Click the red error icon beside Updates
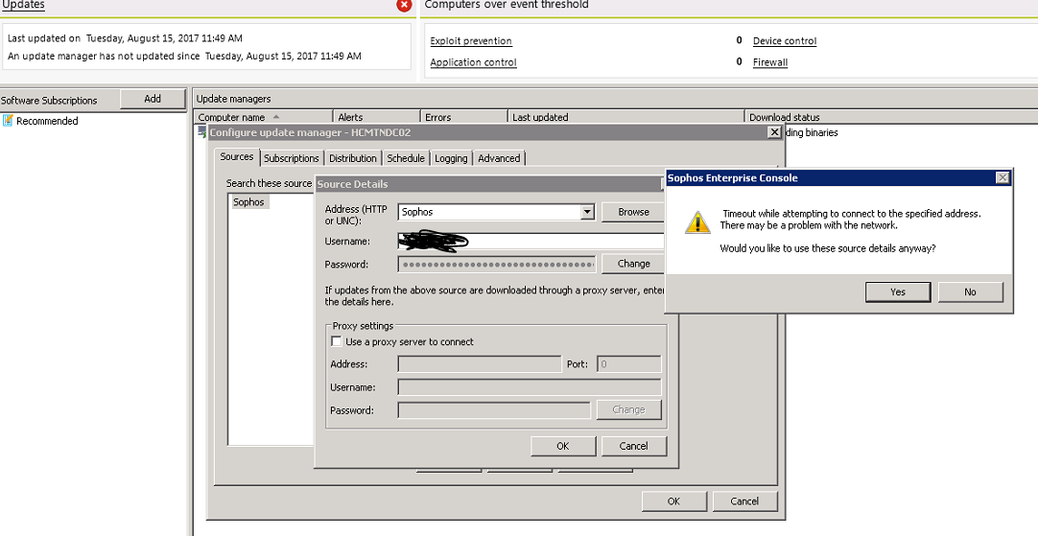This screenshot has width=1038, height=536. 405,5
